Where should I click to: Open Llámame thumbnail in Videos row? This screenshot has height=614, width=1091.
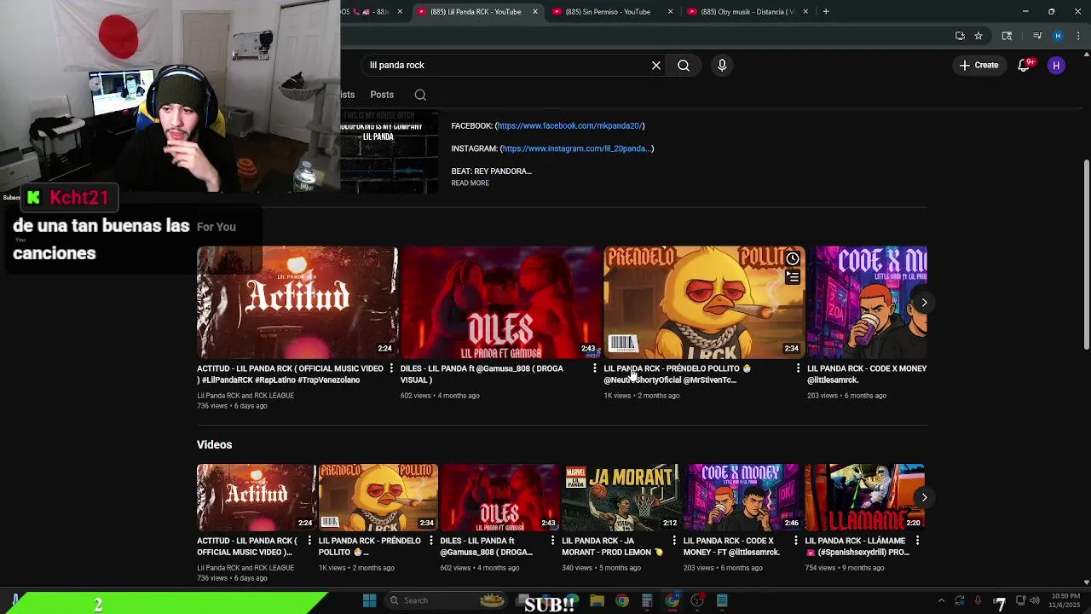pos(864,497)
